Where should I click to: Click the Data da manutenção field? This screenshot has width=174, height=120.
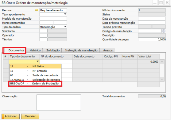[x=152, y=18]
